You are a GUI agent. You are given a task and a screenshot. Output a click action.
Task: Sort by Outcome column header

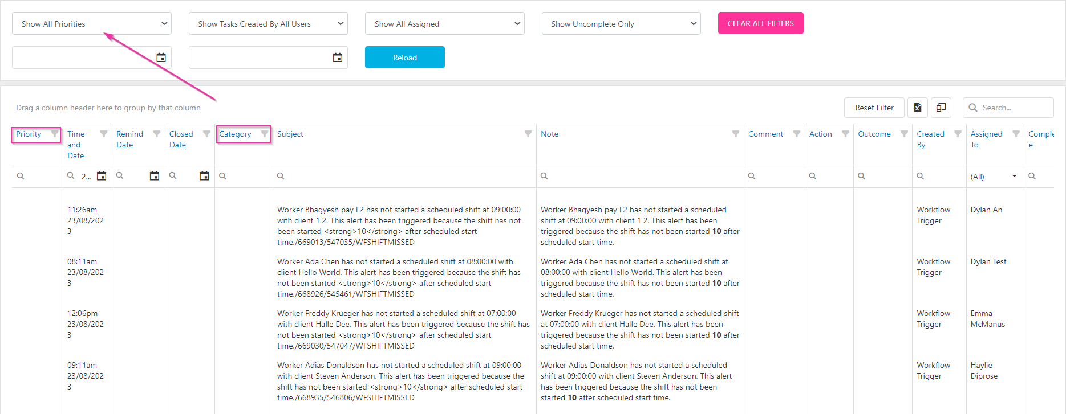click(874, 134)
